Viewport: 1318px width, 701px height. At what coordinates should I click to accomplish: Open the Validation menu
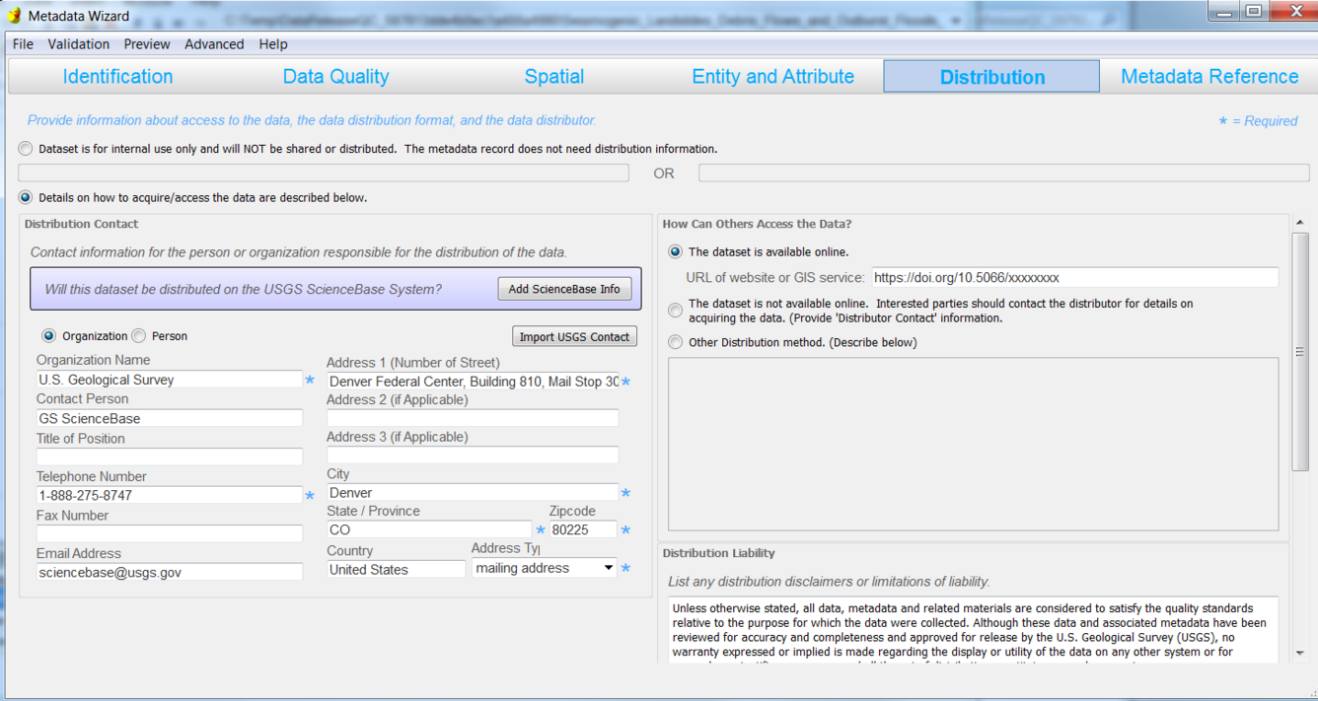point(79,44)
